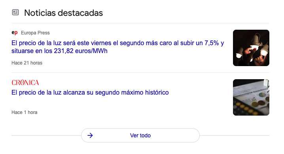Screen dimensions: 284x154
Task: Click the arrow icon inside Ver todo
Action: pos(90,135)
